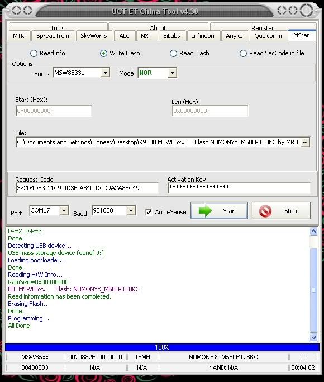This screenshot has width=324, height=382.
Task: Expand the Boots MSW8533c dropdown
Action: coord(105,73)
